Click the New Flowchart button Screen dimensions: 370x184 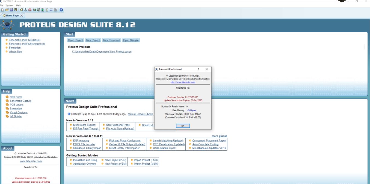tap(111, 40)
